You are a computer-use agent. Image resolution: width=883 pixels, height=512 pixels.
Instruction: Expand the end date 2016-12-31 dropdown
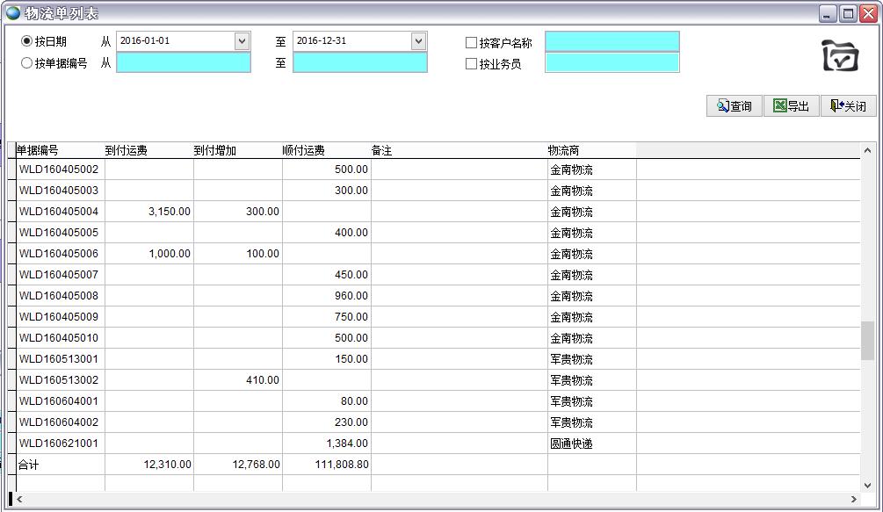coord(418,41)
